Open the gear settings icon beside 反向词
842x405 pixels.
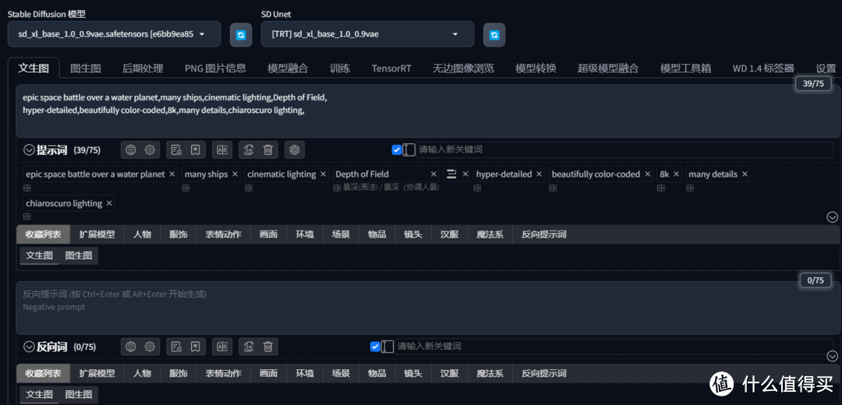click(x=150, y=347)
